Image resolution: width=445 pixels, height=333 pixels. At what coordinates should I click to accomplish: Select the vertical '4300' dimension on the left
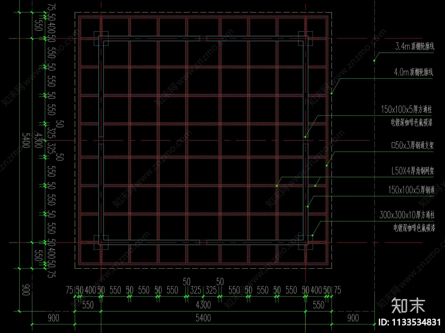[39, 140]
